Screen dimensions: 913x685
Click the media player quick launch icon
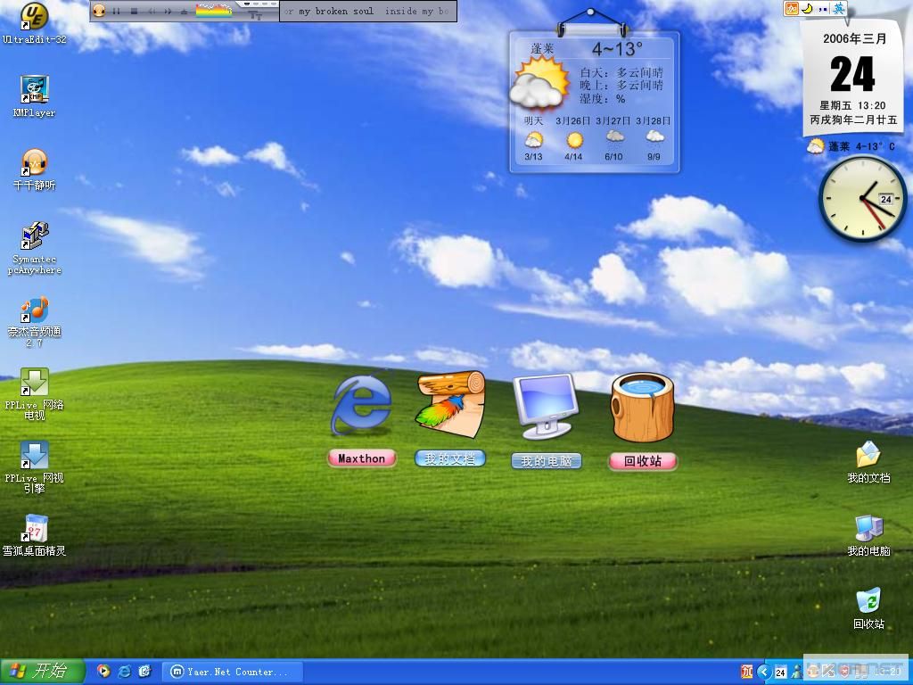click(x=103, y=672)
